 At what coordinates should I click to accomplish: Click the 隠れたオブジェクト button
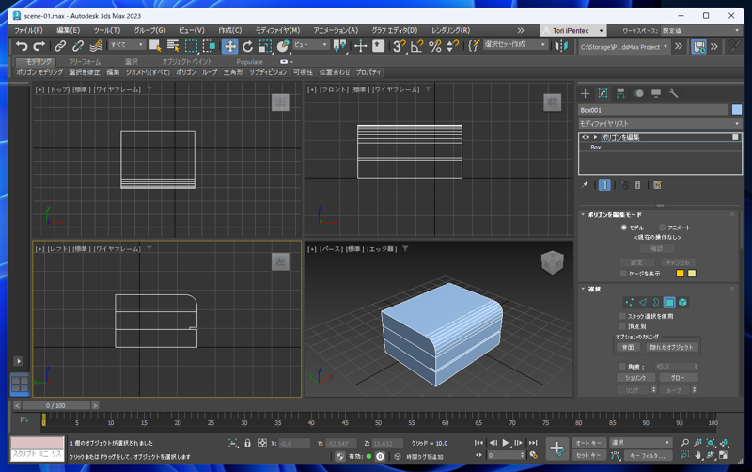[x=671, y=347]
